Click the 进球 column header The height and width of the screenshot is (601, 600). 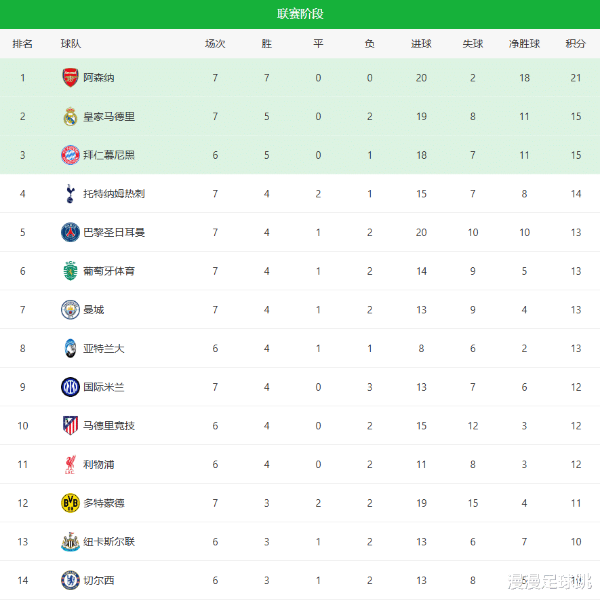pos(421,44)
